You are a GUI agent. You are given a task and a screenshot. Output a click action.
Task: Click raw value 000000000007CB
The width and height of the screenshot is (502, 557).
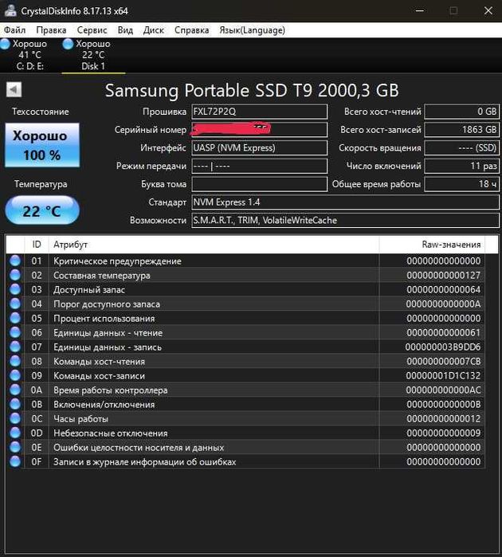(x=443, y=361)
